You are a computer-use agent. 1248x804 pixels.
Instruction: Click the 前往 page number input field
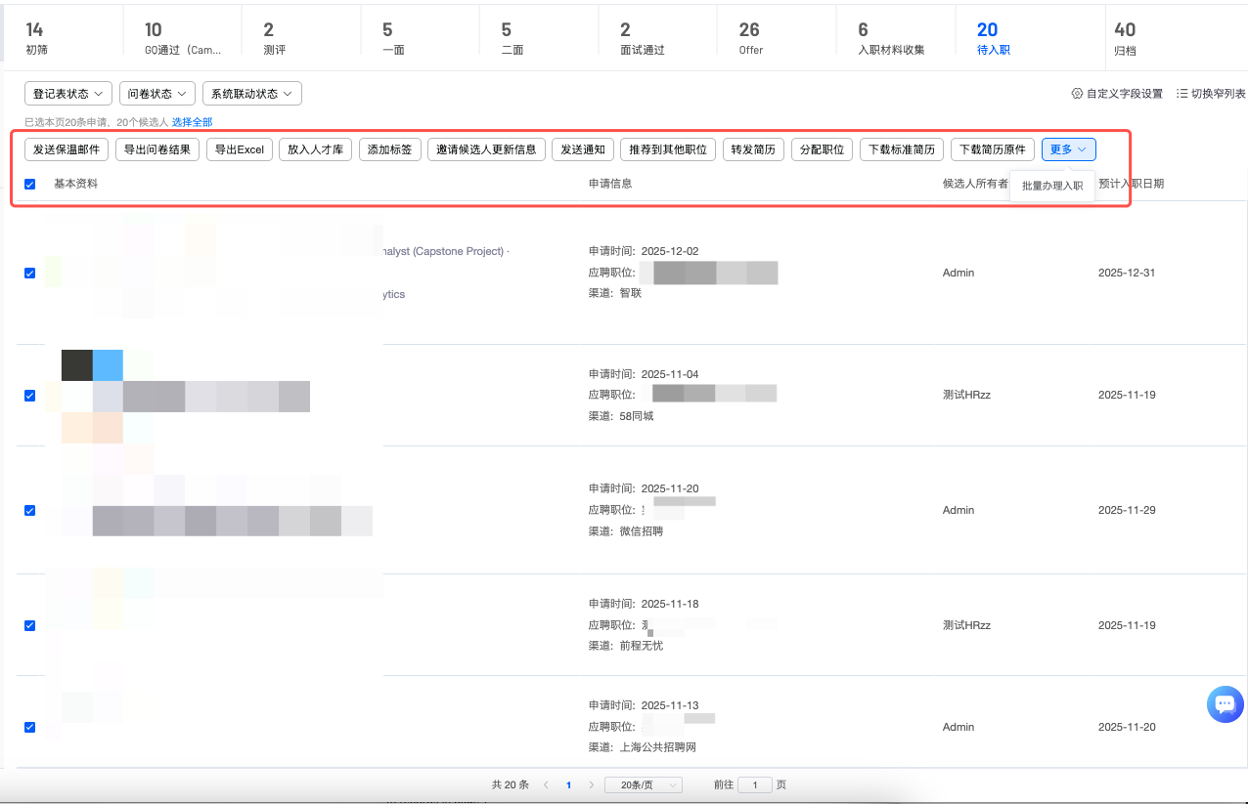754,784
